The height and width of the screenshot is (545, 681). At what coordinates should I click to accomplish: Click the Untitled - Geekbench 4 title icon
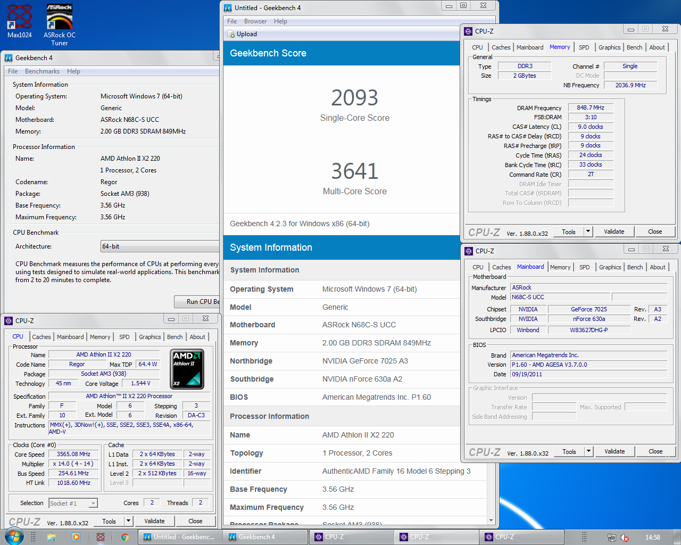click(x=228, y=8)
